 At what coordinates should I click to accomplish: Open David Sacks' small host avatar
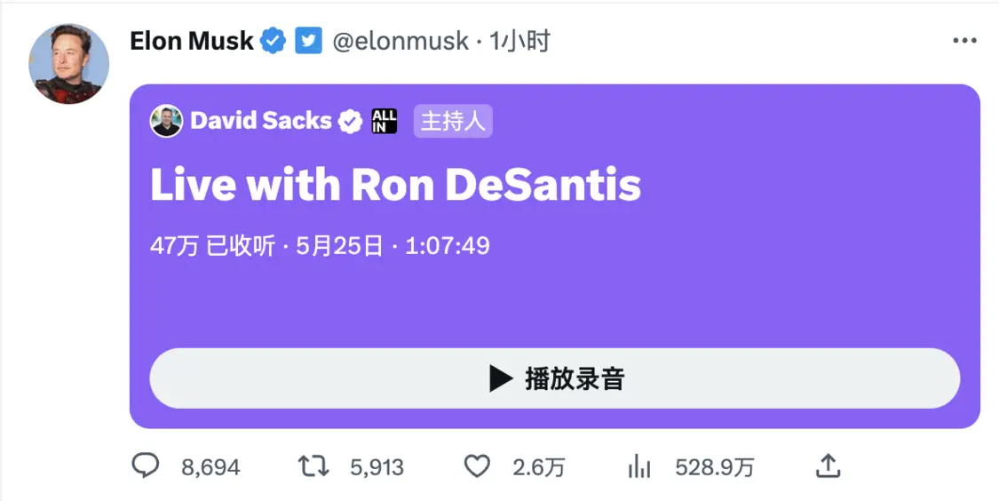pyautogui.click(x=166, y=122)
